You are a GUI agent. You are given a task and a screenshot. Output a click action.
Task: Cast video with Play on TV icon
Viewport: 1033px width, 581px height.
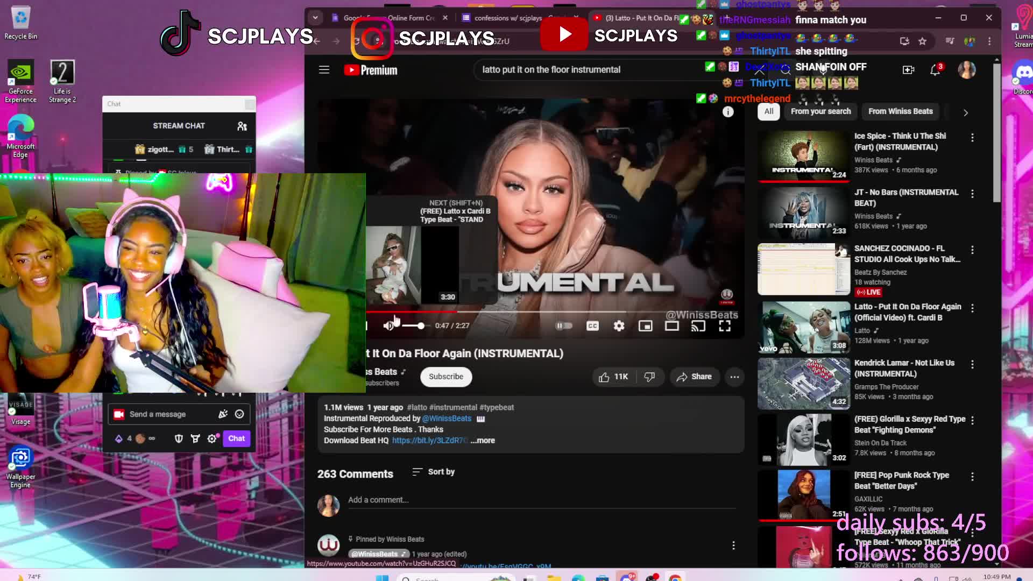pyautogui.click(x=698, y=326)
